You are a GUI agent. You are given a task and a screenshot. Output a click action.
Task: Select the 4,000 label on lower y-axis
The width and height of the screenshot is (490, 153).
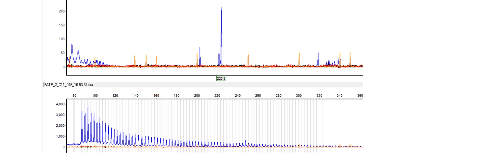point(60,104)
